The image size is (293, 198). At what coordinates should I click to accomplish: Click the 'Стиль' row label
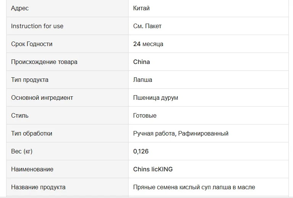[x=20, y=115]
